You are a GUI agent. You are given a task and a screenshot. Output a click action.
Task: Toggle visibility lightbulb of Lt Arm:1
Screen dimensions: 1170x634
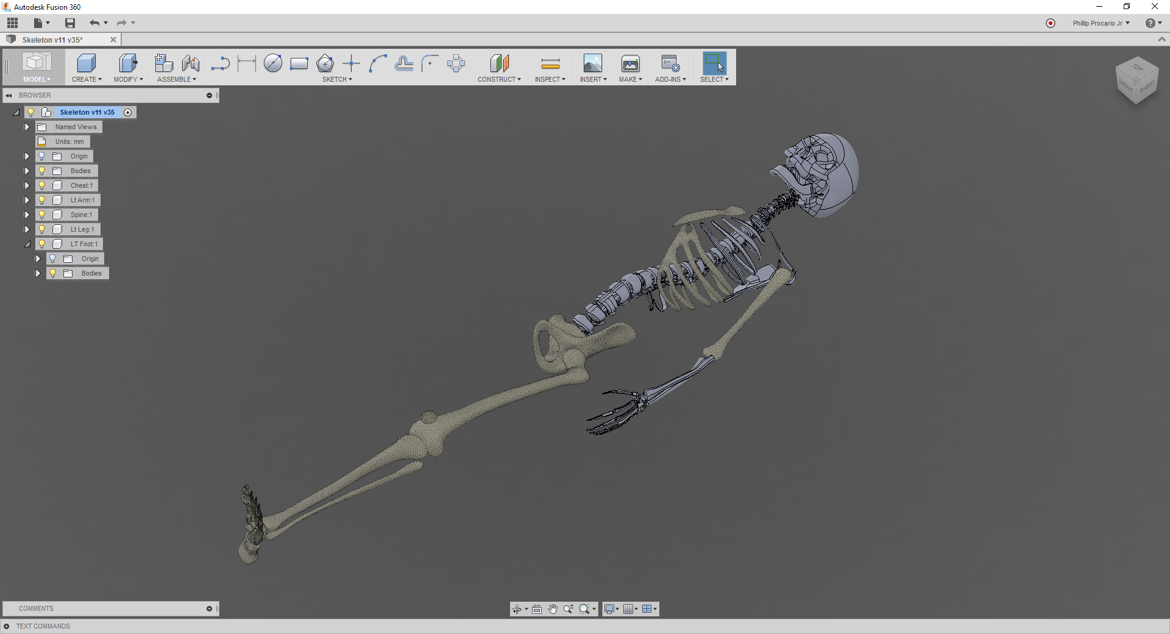point(42,200)
